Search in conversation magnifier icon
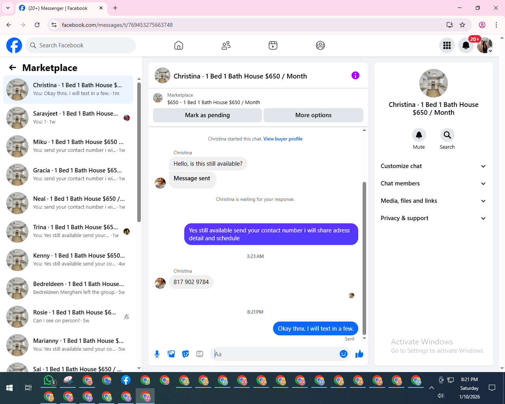This screenshot has width=505, height=404. pos(447,135)
